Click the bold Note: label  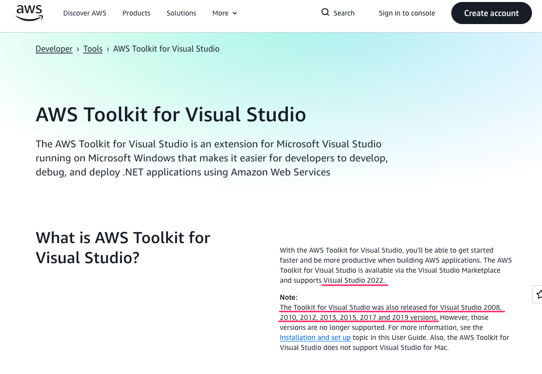click(289, 297)
